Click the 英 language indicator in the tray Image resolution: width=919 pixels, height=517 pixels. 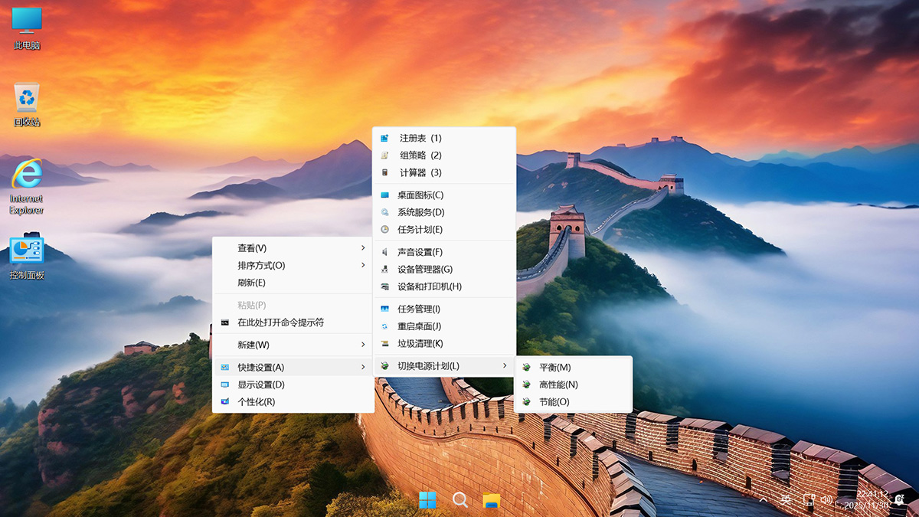pyautogui.click(x=787, y=500)
